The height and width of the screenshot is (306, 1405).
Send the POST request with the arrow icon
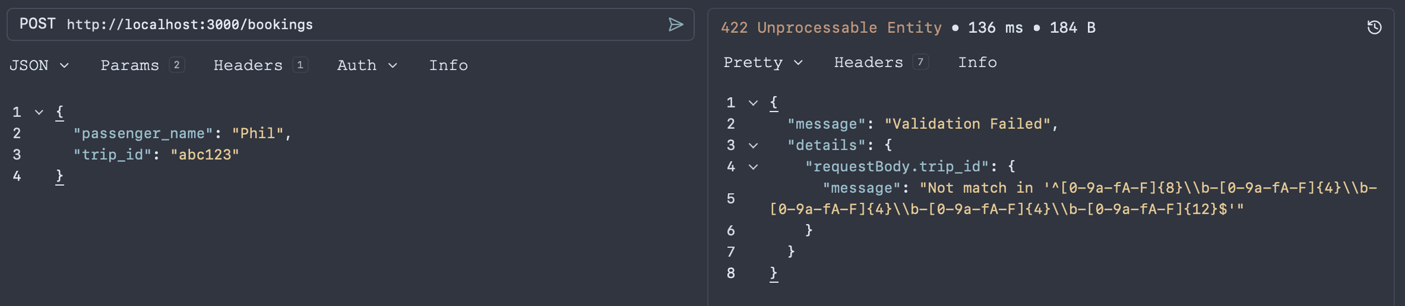[x=676, y=25]
